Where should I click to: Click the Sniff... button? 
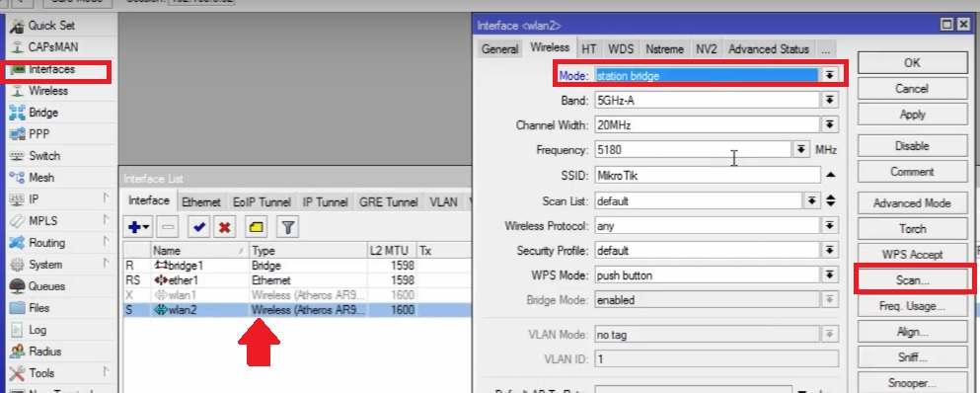912,357
